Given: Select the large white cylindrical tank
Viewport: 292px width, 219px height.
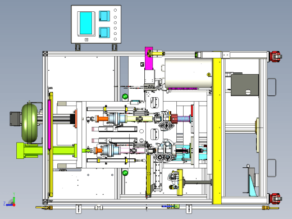Looking at the screenshot, I should [188, 73].
